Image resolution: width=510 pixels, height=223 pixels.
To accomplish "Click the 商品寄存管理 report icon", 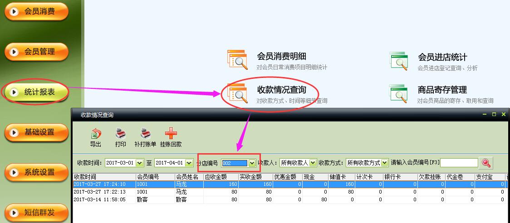I will (x=399, y=94).
